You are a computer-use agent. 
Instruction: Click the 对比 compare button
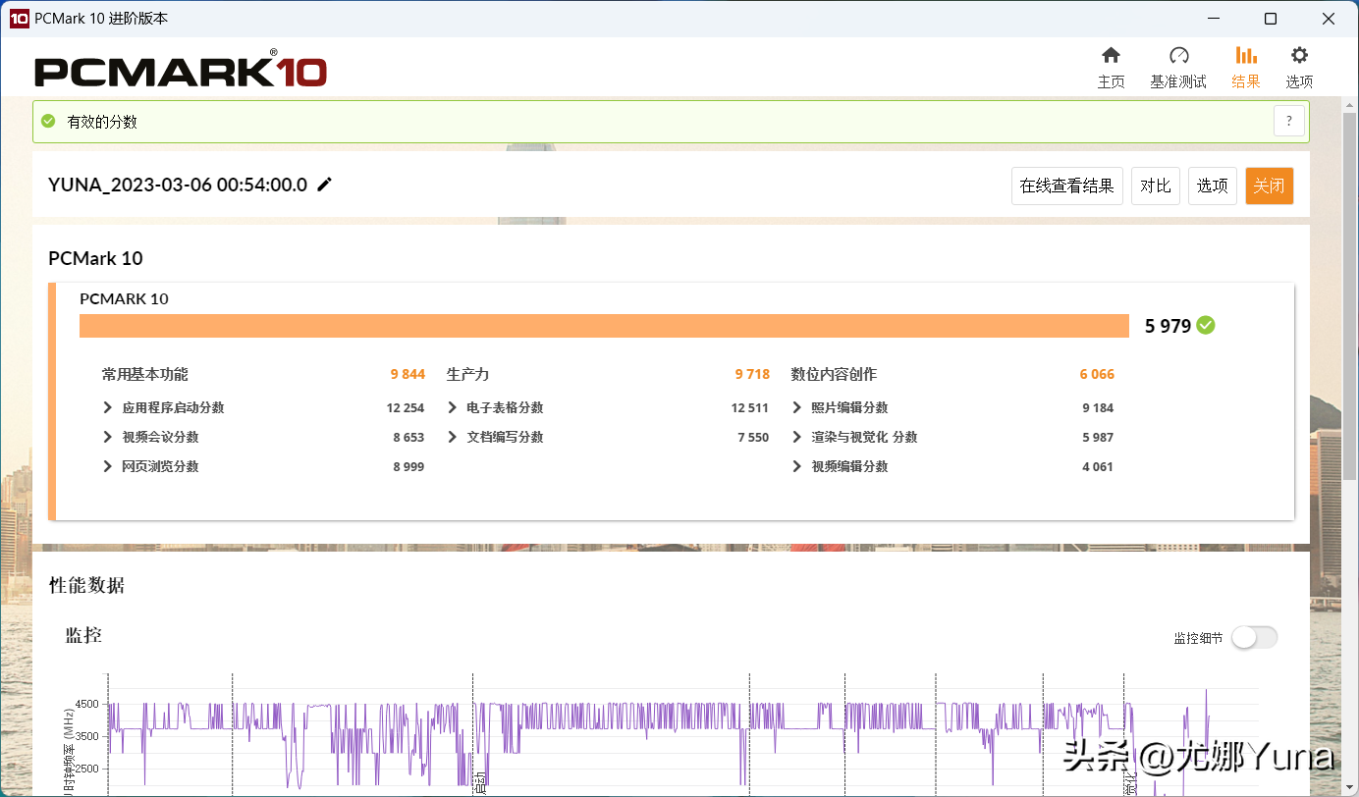point(1156,186)
